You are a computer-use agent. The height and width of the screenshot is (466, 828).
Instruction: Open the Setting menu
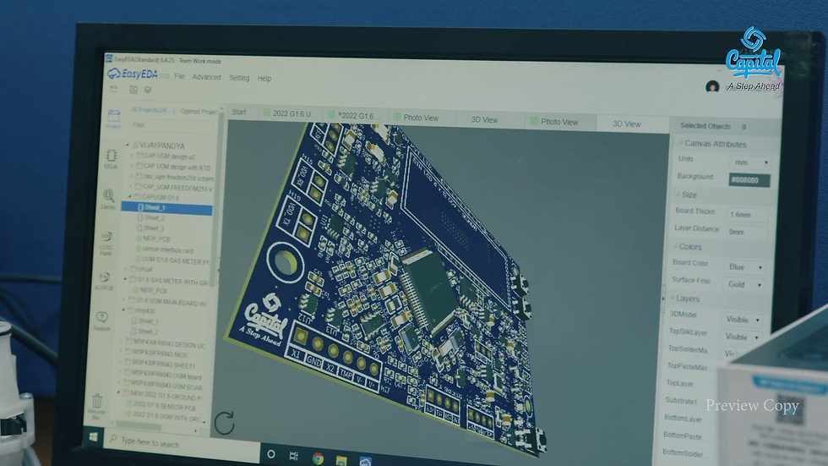(239, 78)
